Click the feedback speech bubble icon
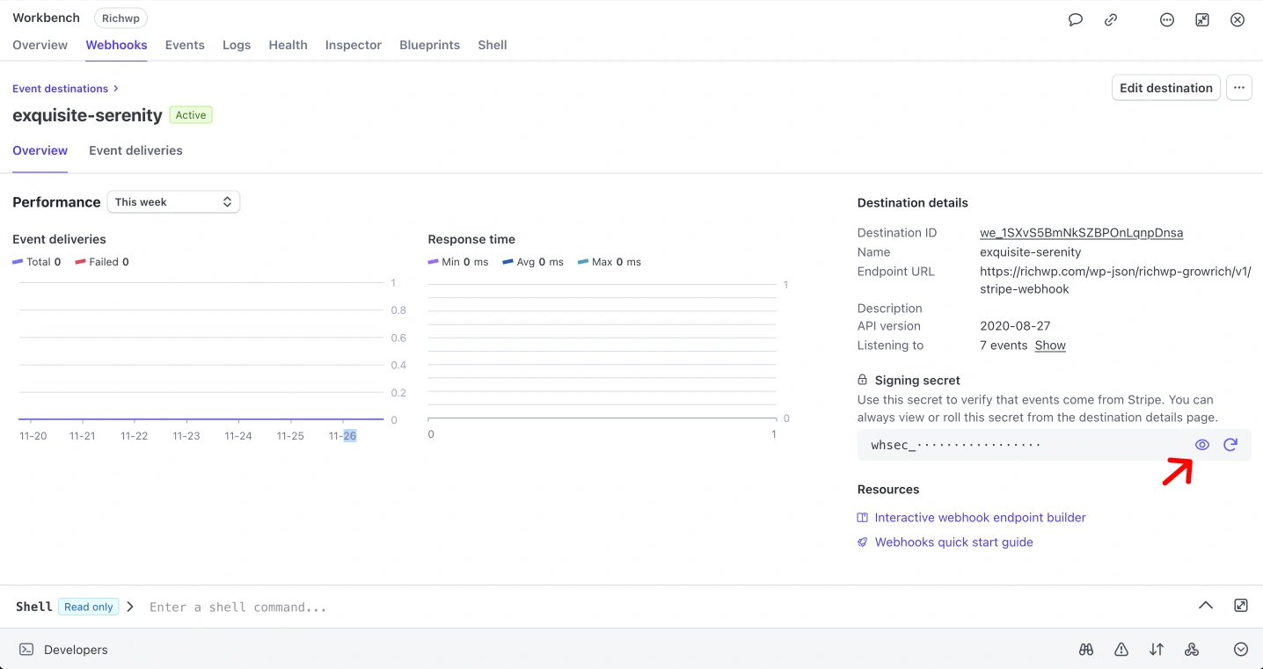The image size is (1263, 669). (x=1075, y=19)
